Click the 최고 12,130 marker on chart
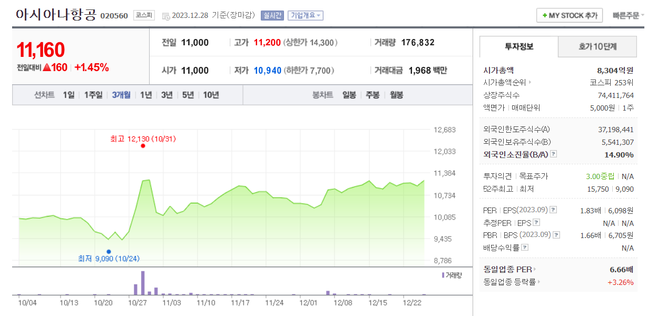Image resolution: width=657 pixels, height=316 pixels. click(x=143, y=146)
